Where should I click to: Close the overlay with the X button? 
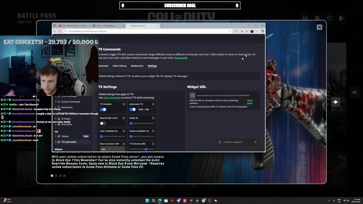319,27
